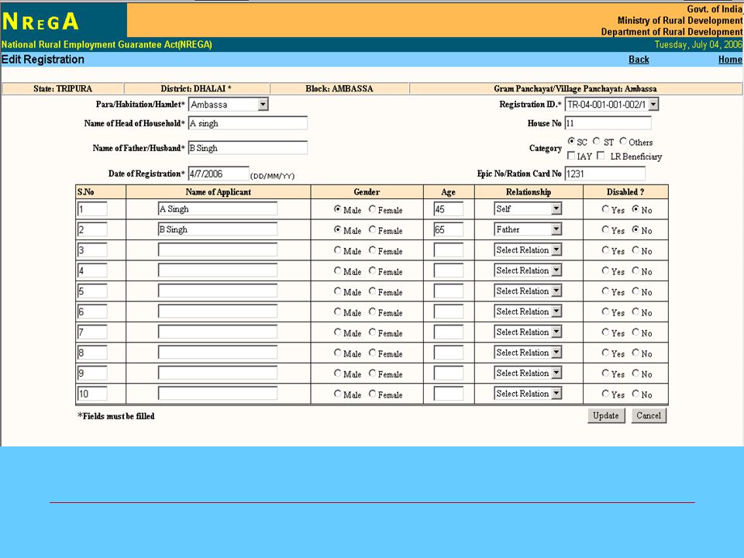744x558 pixels.
Task: Click Name of Father/Husband field
Action: (x=248, y=148)
